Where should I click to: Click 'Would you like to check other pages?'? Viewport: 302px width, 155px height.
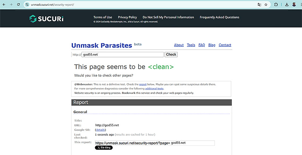click(x=103, y=75)
